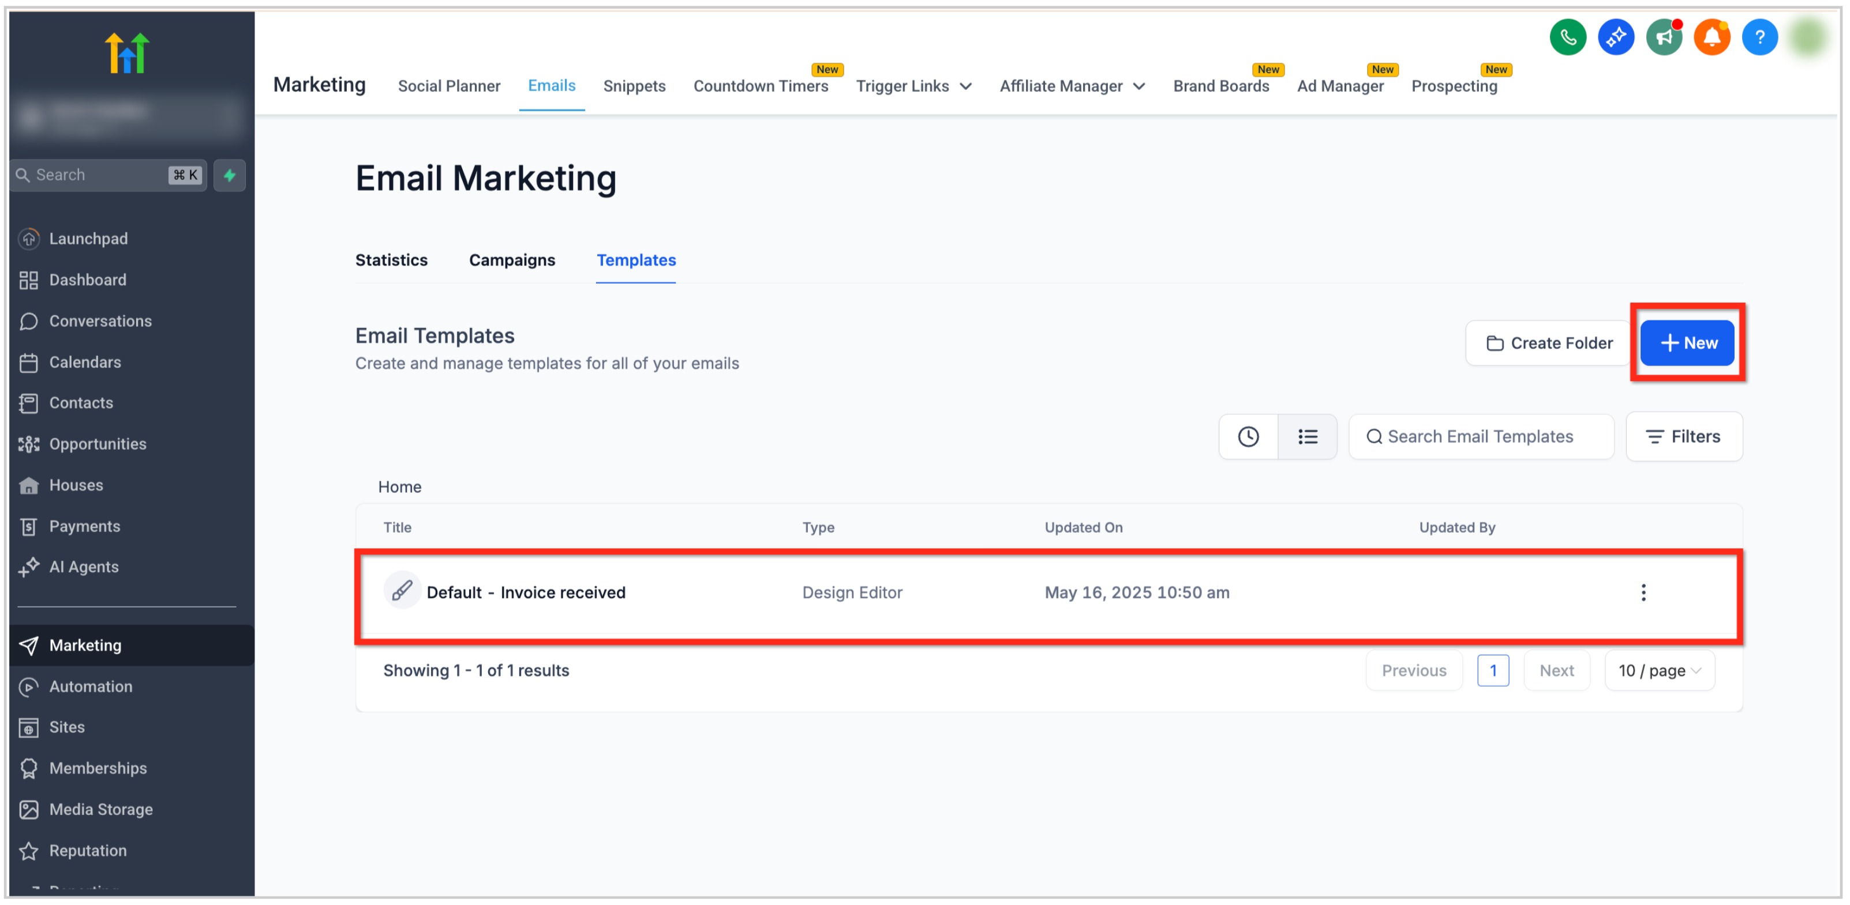Image resolution: width=1850 pixels, height=905 pixels.
Task: Click the Search Email Templates field
Action: [x=1481, y=436]
